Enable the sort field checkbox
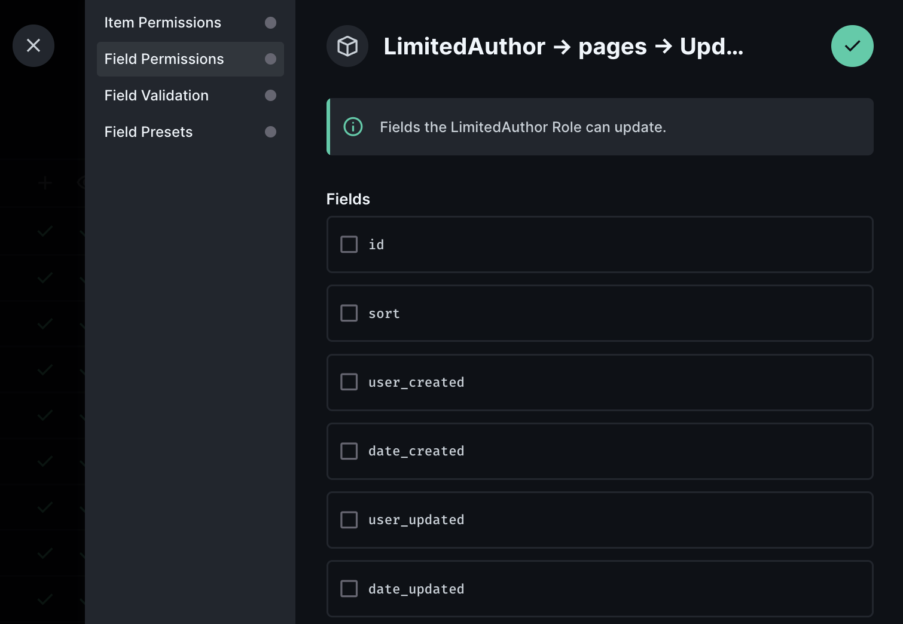The width and height of the screenshot is (903, 624). point(349,313)
